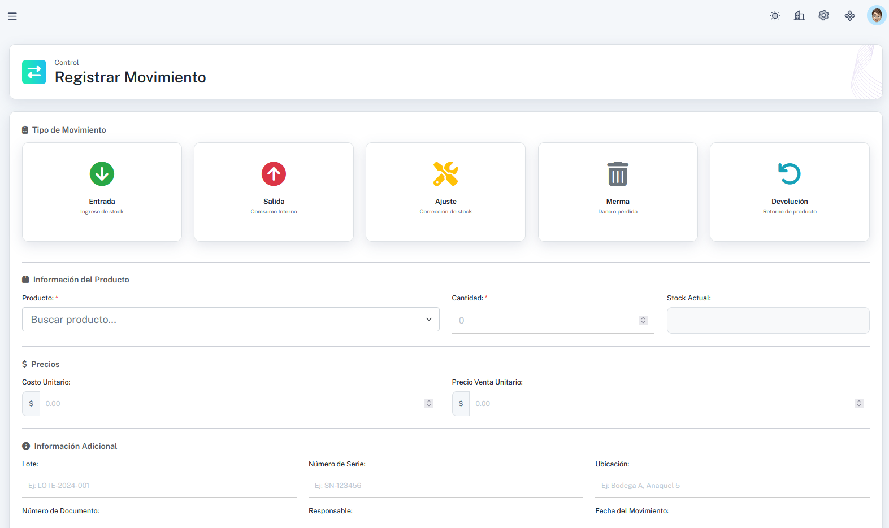This screenshot has height=528, width=889.
Task: Select the Salida red arrow icon
Action: (x=274, y=174)
